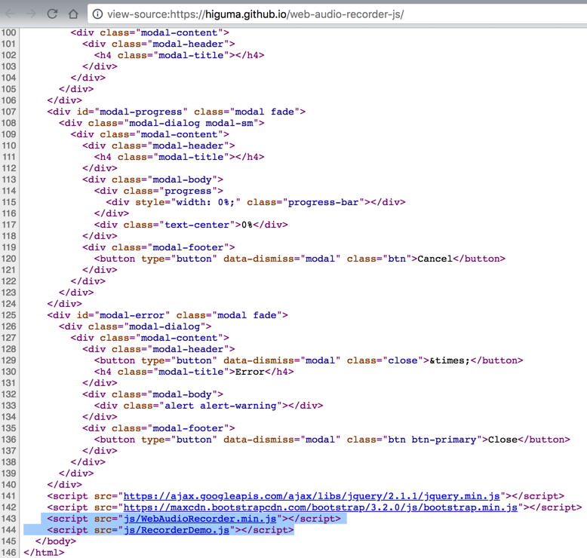587x558 pixels.
Task: Click the 'width: 0%;' style value
Action: click(x=205, y=202)
